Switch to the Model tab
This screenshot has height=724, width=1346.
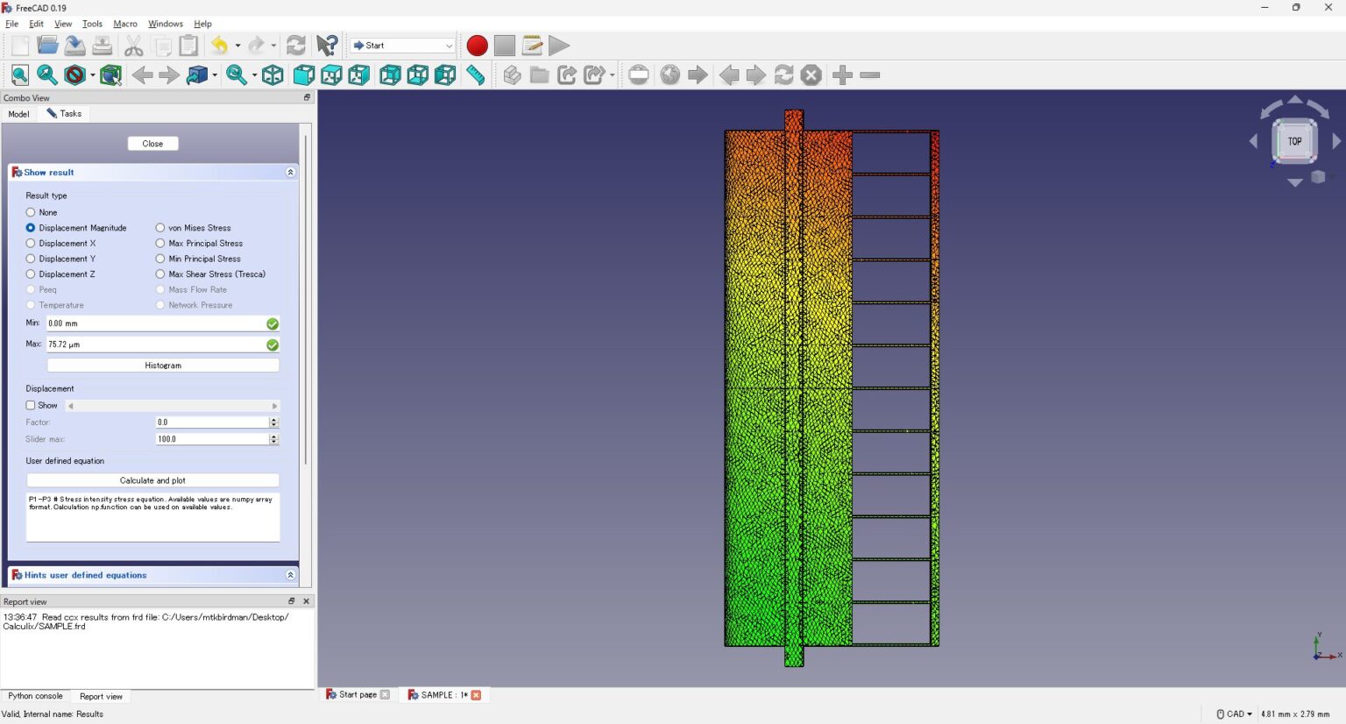point(18,113)
